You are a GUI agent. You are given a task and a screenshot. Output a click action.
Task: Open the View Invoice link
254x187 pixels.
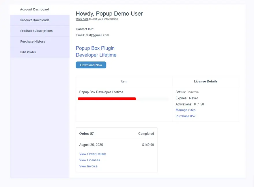tap(88, 166)
